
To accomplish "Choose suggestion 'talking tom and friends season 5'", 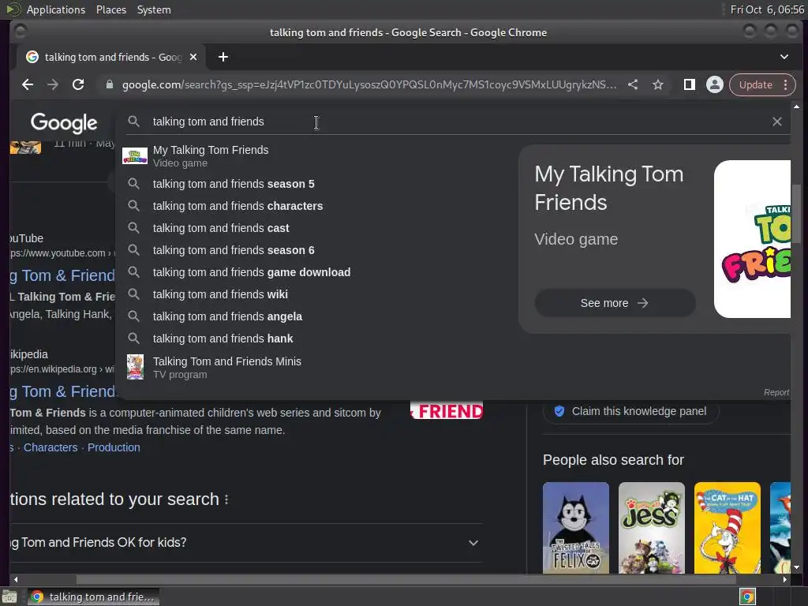I will pos(317,184).
